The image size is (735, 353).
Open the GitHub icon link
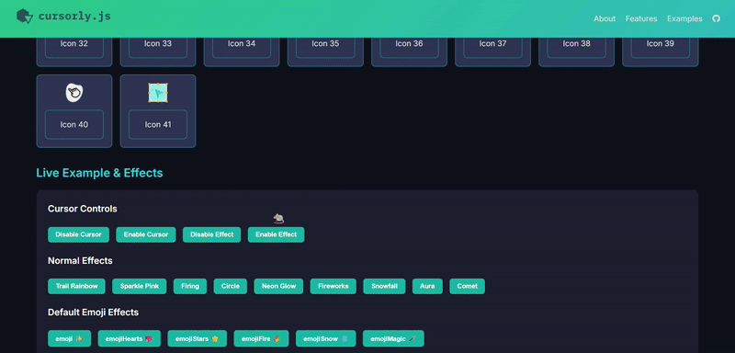click(x=716, y=18)
